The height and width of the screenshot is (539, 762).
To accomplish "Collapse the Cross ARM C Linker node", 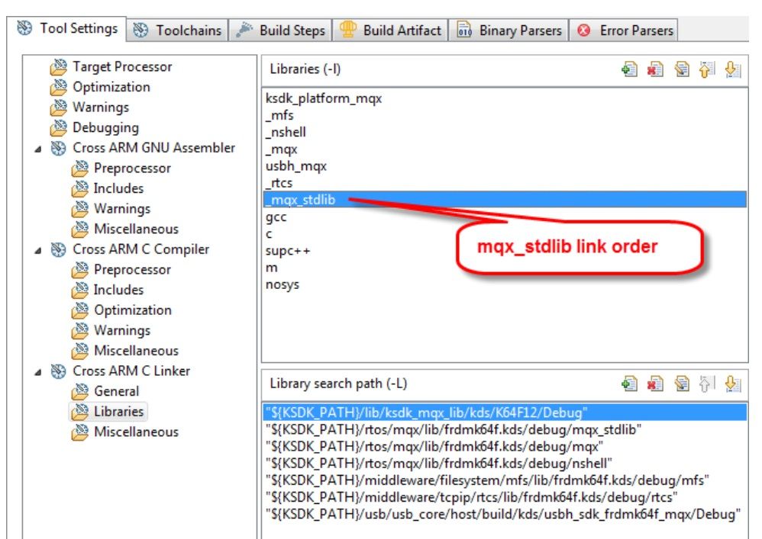I will (x=38, y=372).
